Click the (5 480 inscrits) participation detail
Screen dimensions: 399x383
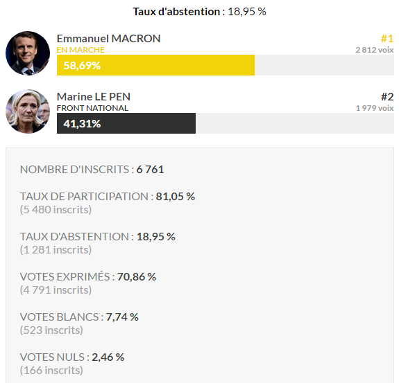tap(56, 210)
